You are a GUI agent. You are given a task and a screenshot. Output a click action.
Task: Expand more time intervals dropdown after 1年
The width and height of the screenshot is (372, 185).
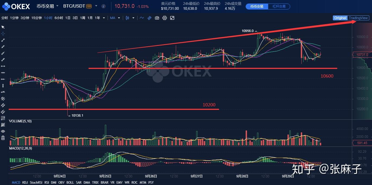click(104, 18)
